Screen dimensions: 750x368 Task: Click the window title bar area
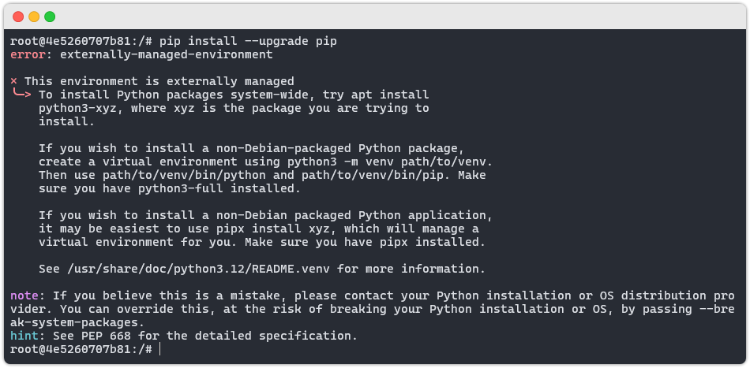(375, 17)
